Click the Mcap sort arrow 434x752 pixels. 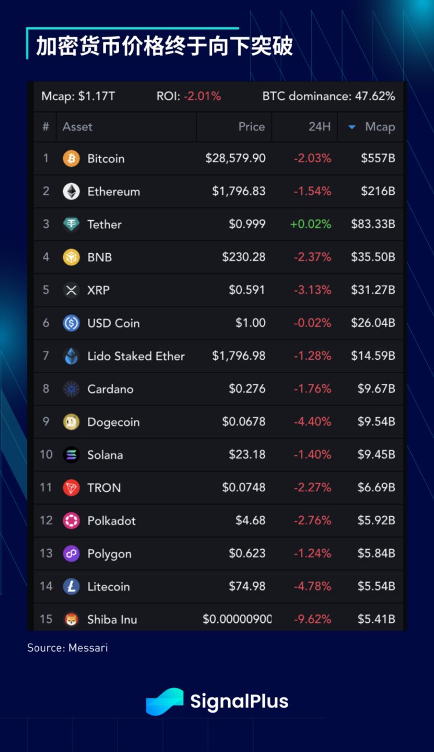click(x=352, y=127)
